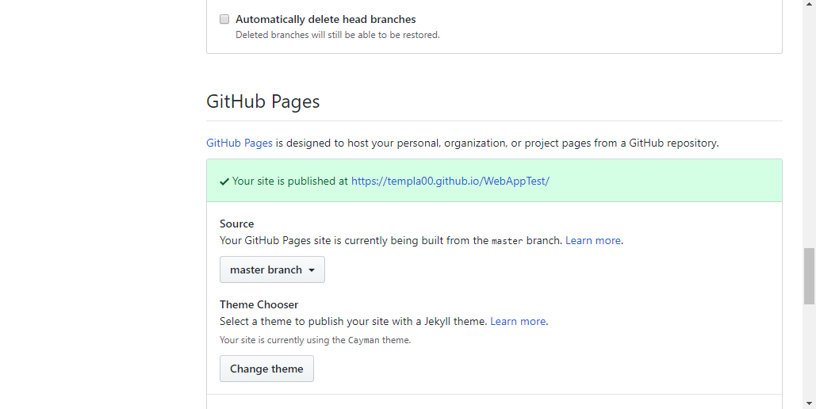Click the 'Automatically delete head branches' label text
The height and width of the screenshot is (409, 816).
click(325, 19)
